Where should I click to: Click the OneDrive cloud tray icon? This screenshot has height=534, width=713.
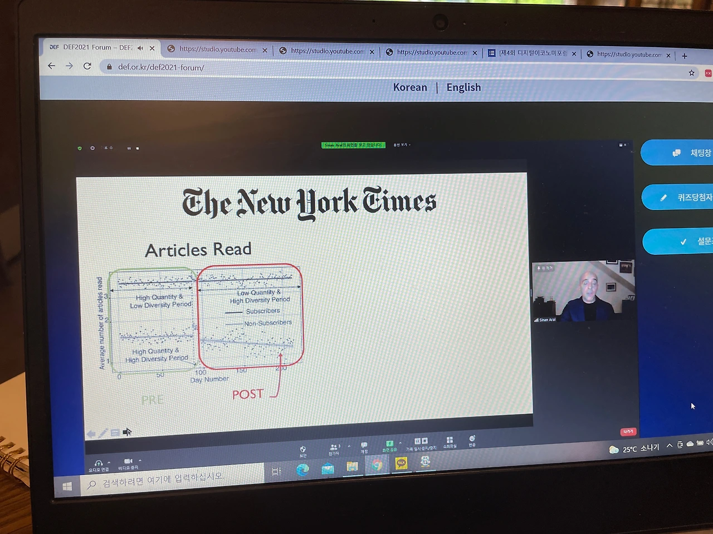690,444
